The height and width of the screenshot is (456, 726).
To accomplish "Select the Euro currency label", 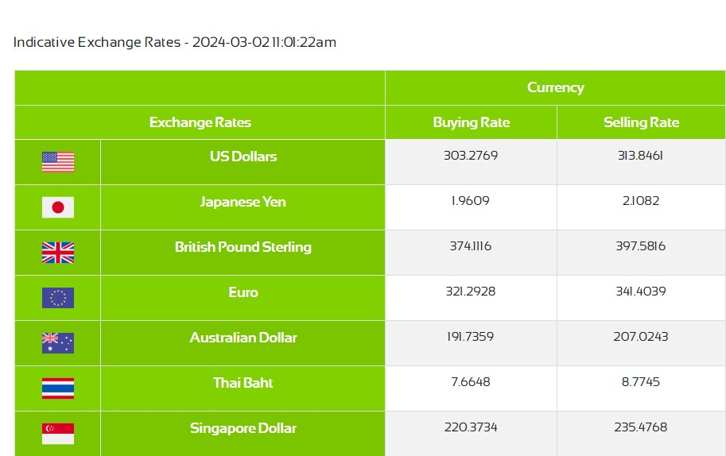I will (243, 292).
